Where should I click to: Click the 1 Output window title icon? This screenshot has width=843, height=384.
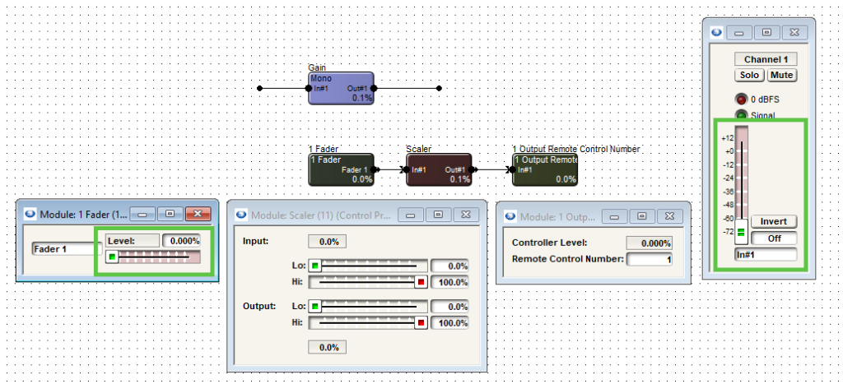[x=510, y=216]
